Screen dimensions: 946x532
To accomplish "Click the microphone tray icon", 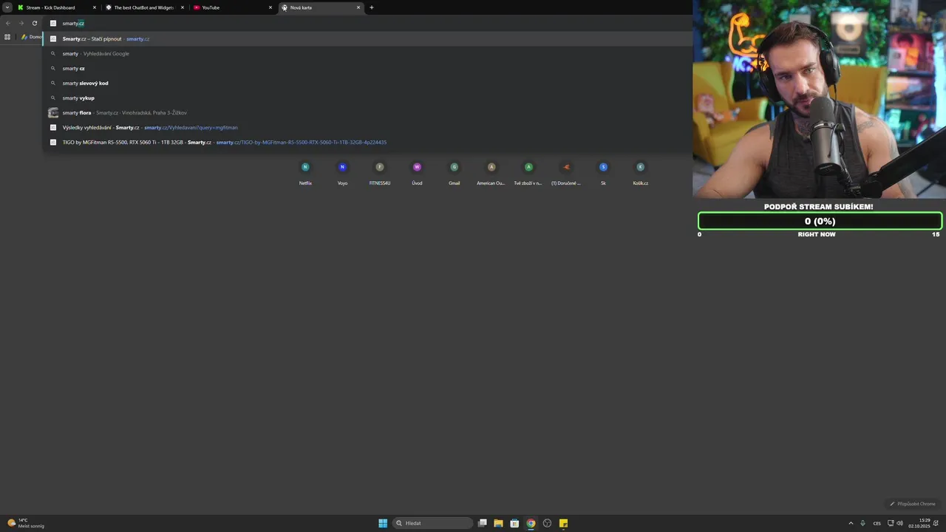I will pyautogui.click(x=862, y=523).
